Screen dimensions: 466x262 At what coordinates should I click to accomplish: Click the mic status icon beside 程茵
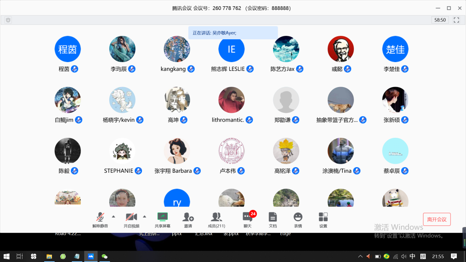point(75,69)
